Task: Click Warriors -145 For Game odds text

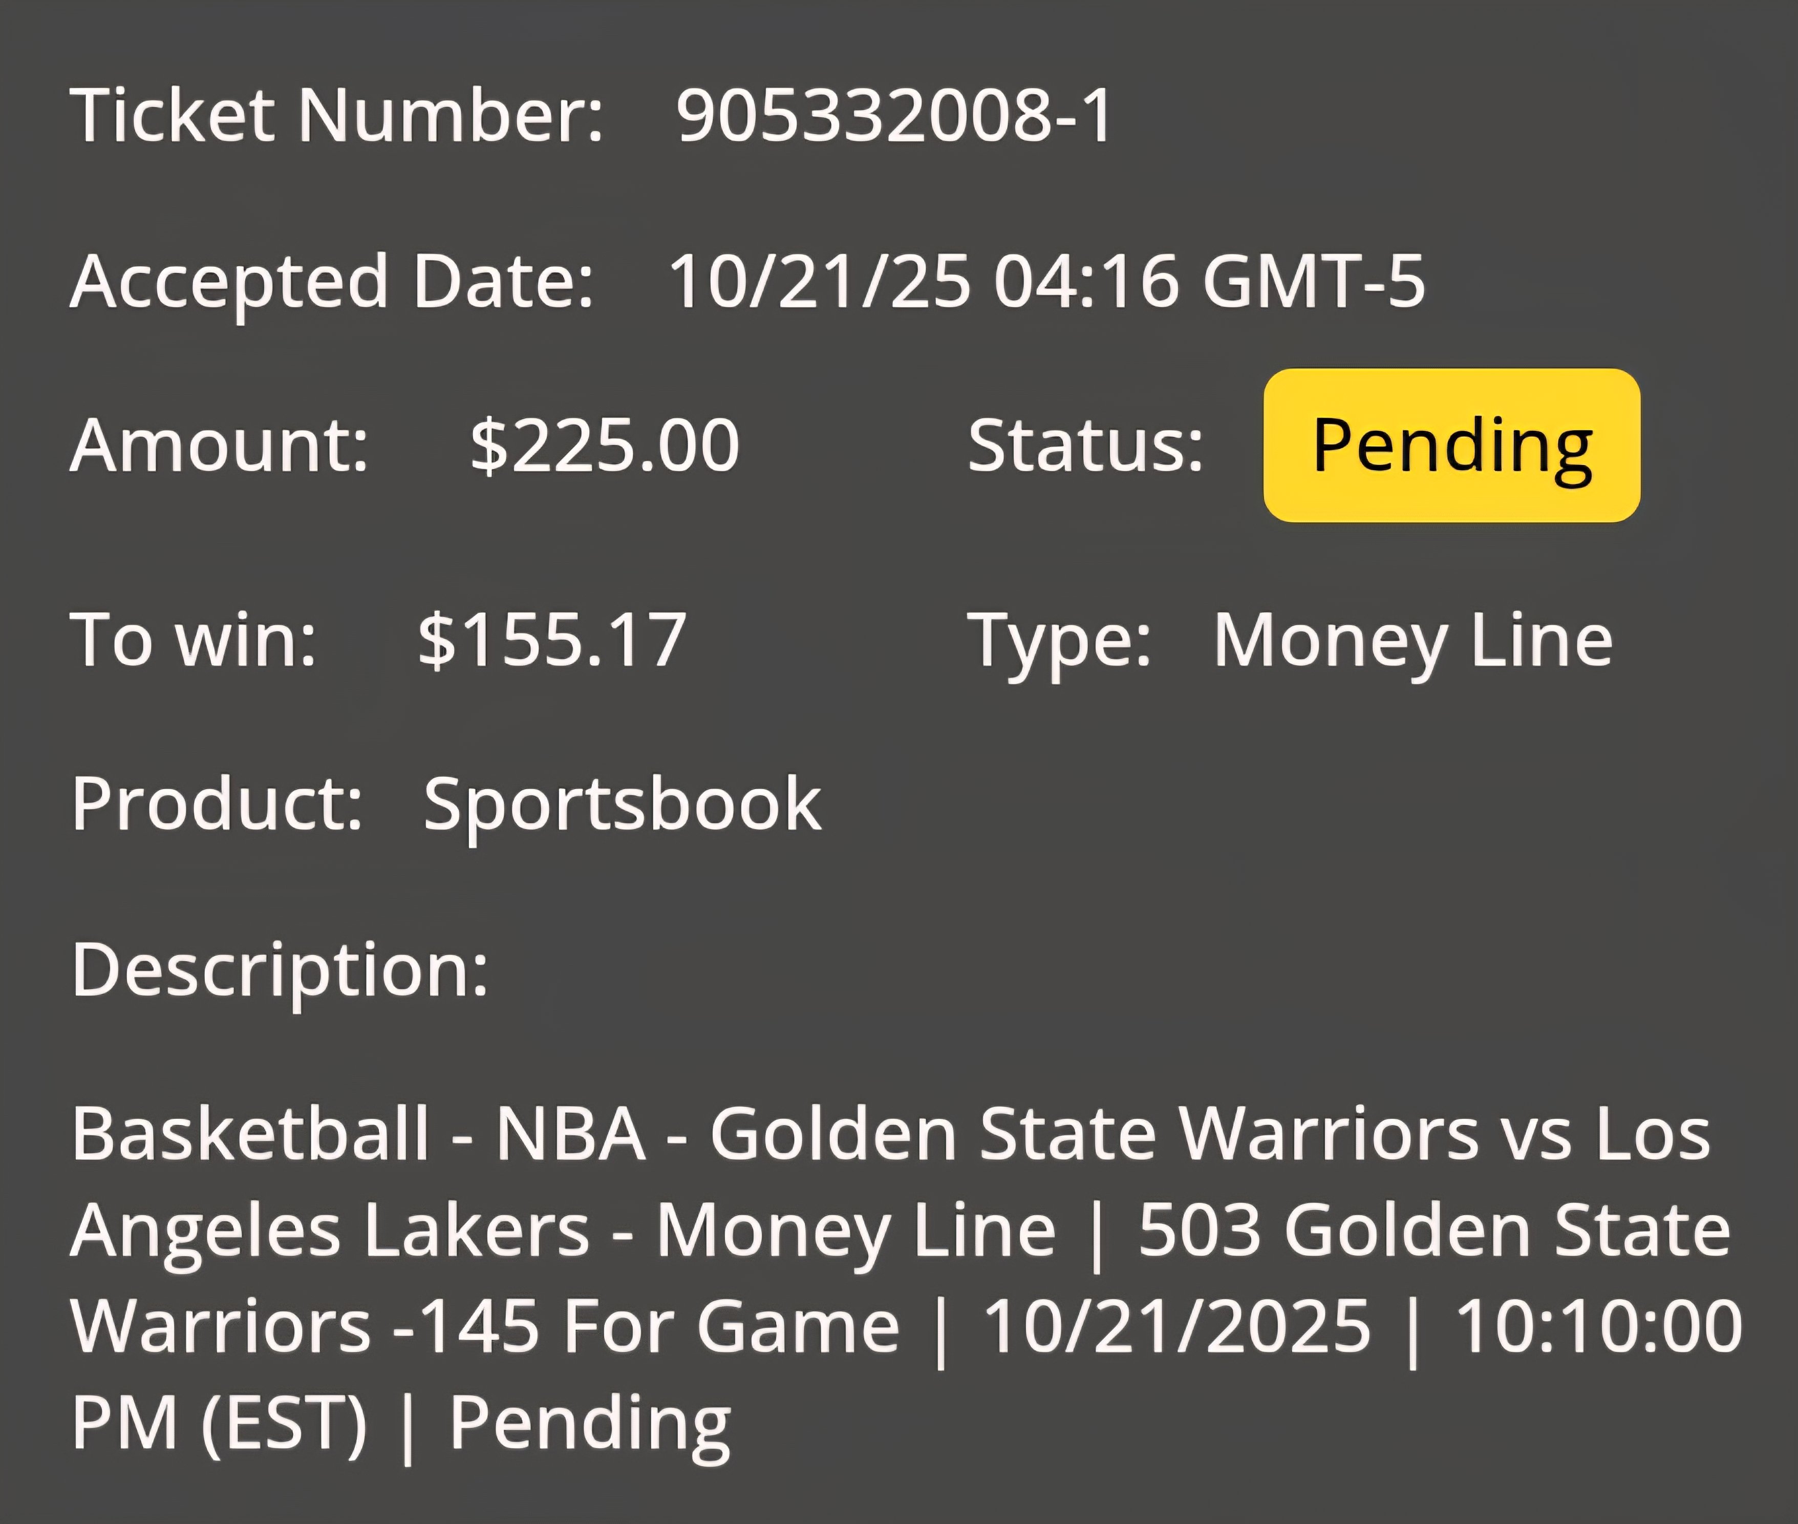Action: pyautogui.click(x=484, y=1326)
